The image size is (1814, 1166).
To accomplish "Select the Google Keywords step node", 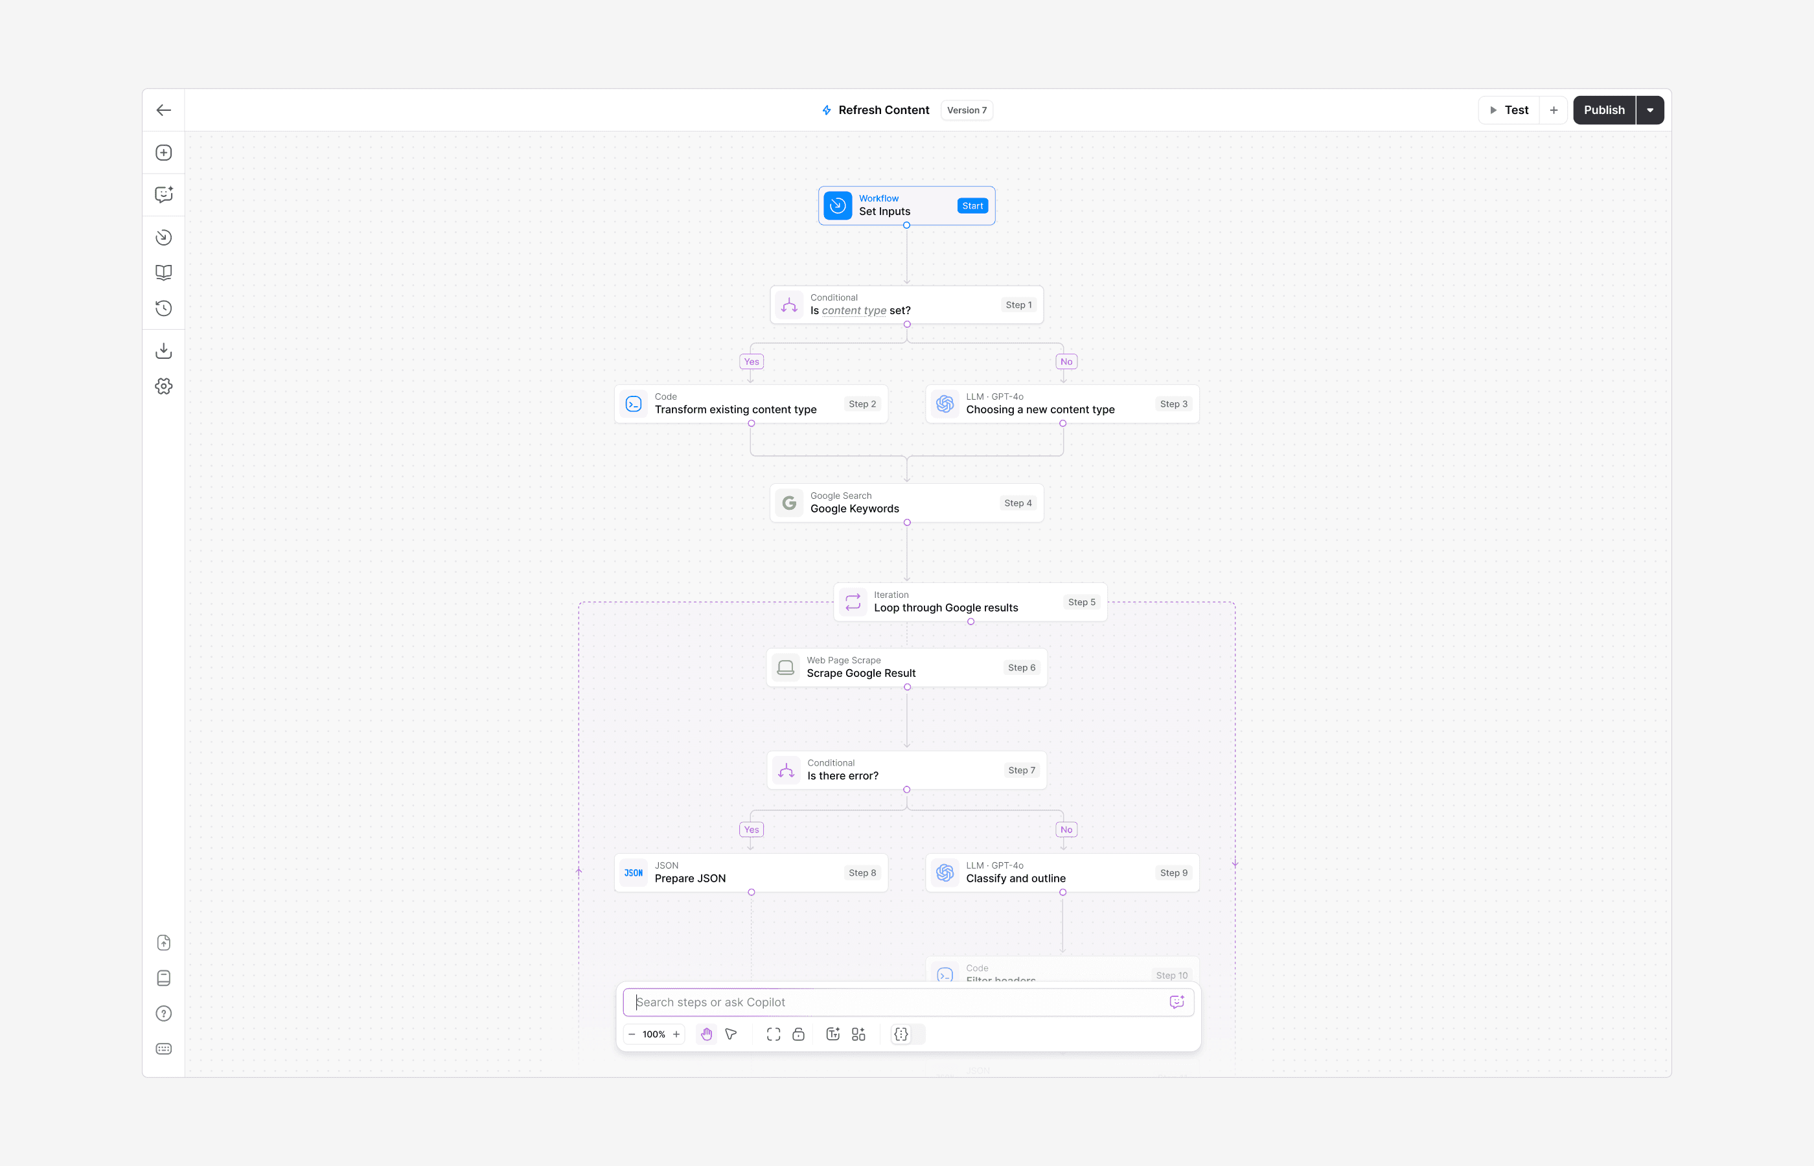I will (x=906, y=503).
